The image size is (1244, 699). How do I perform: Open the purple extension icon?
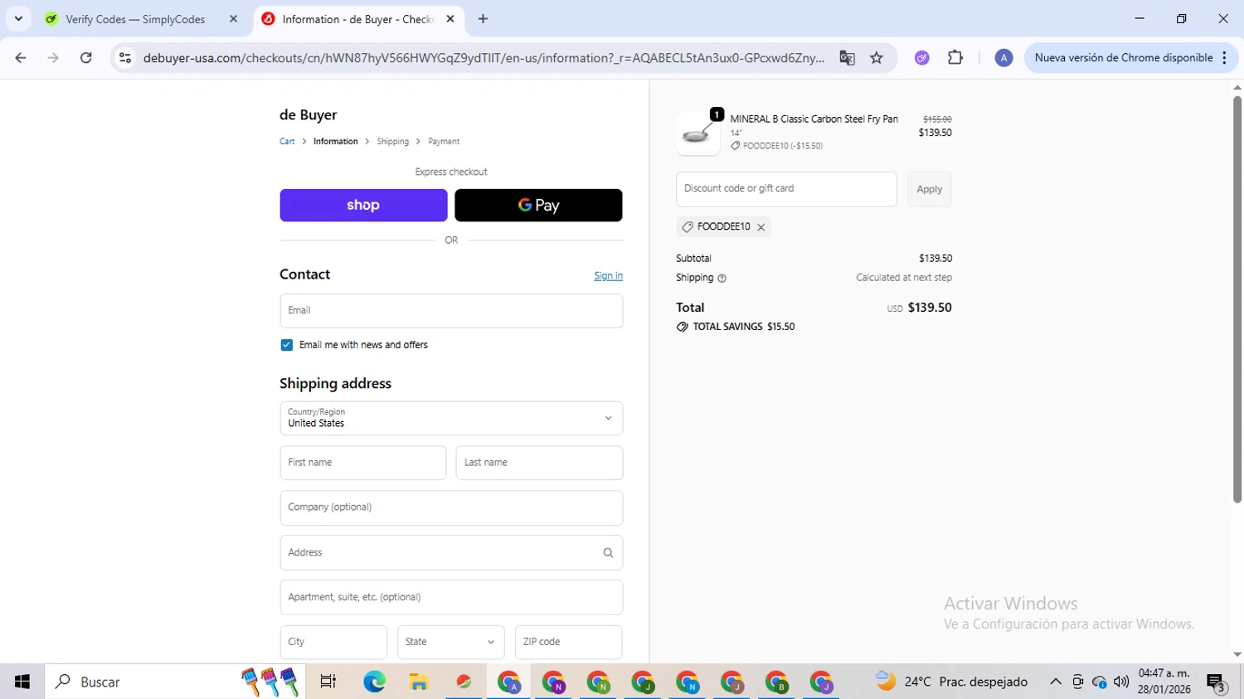point(921,58)
